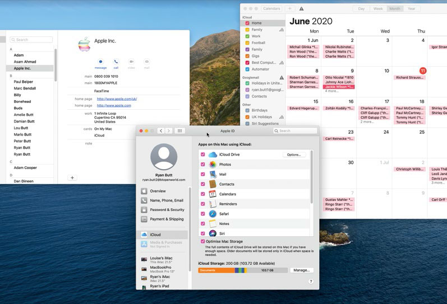
Task: Click the Reminders icon in iCloud apps list
Action: [x=213, y=204]
